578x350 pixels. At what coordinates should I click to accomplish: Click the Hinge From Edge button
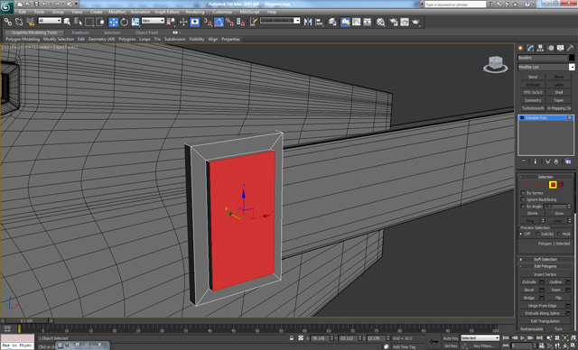(542, 306)
